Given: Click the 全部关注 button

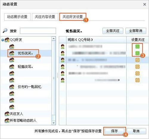Looking at the screenshot, I should pyautogui.click(x=113, y=31).
